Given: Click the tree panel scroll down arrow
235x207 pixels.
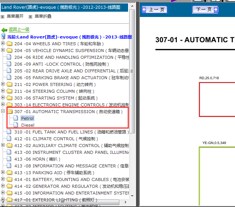Looking at the screenshot, I should click(132, 196).
